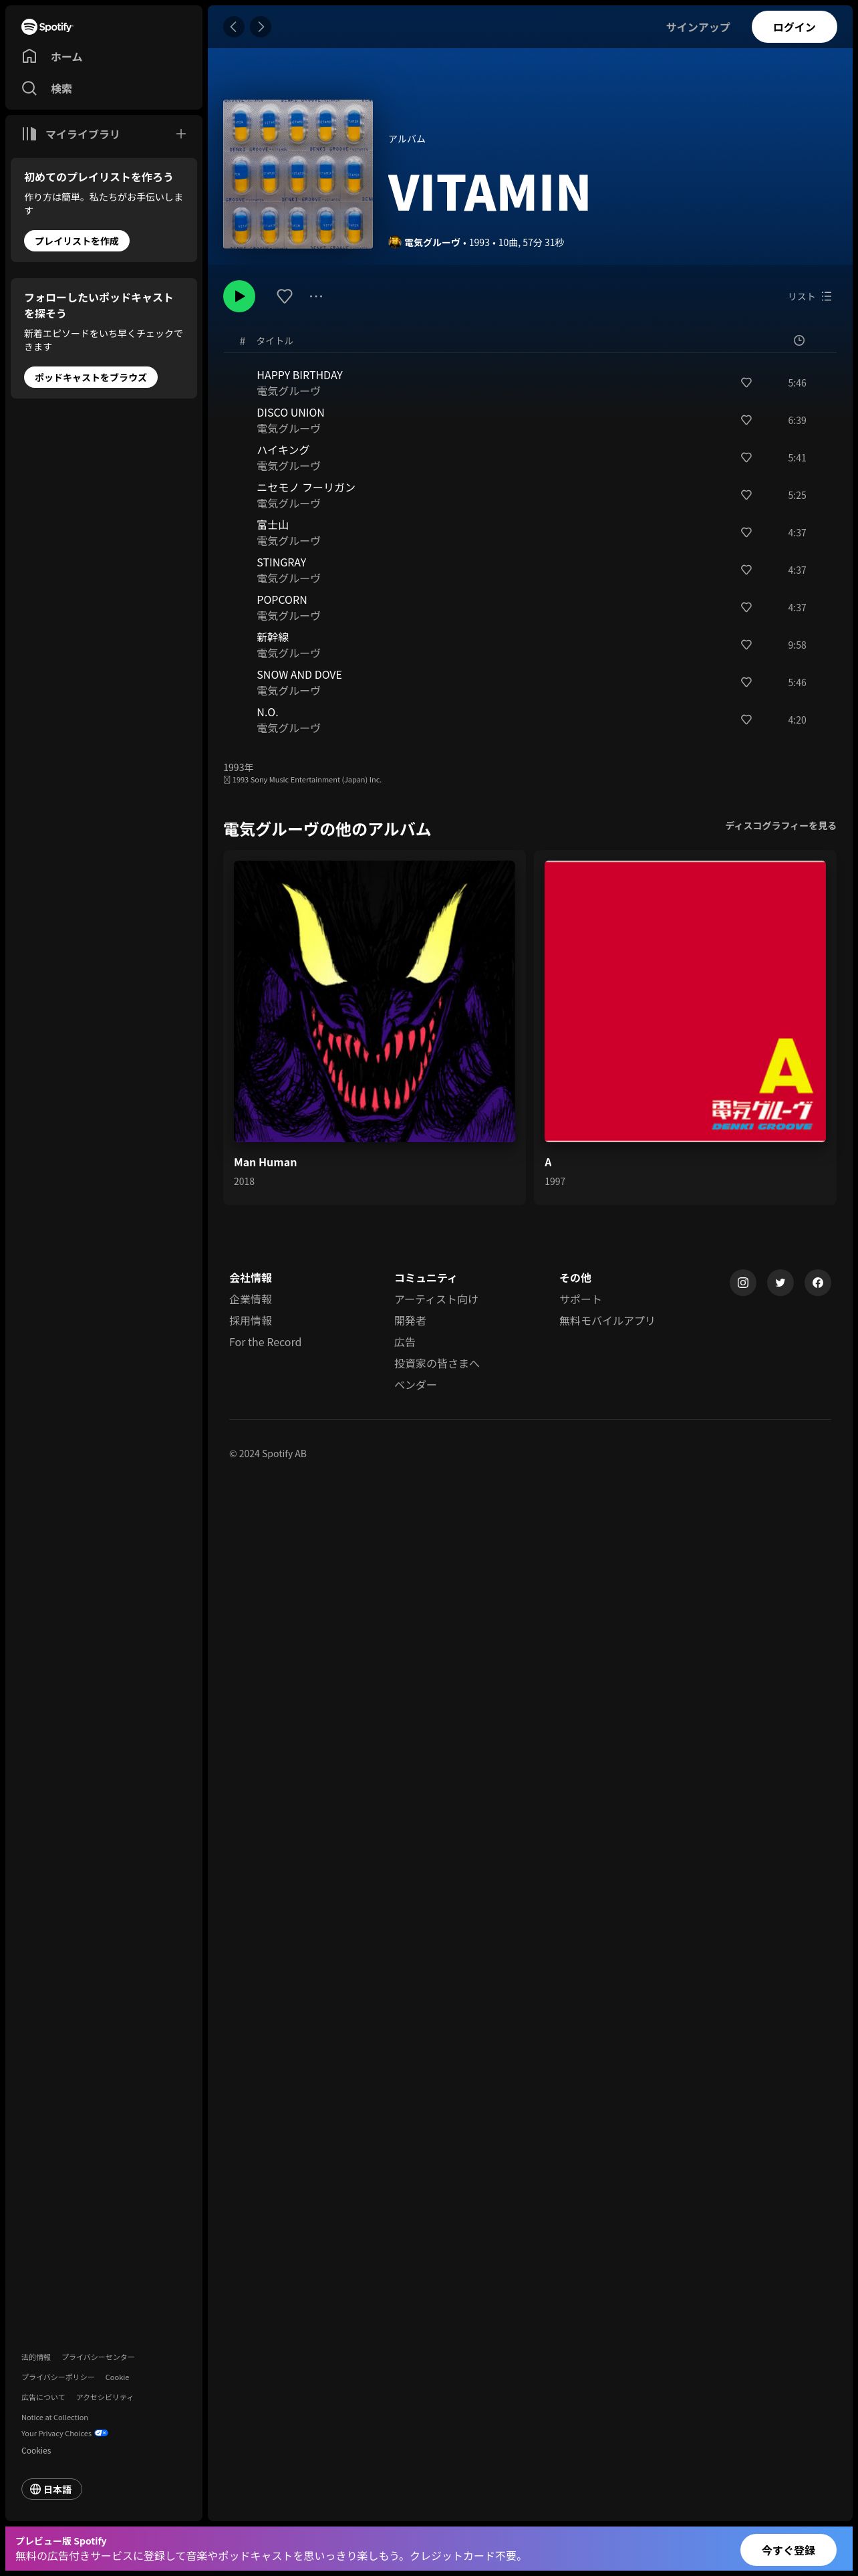
Task: Click サポート footer link
Action: [580, 1300]
